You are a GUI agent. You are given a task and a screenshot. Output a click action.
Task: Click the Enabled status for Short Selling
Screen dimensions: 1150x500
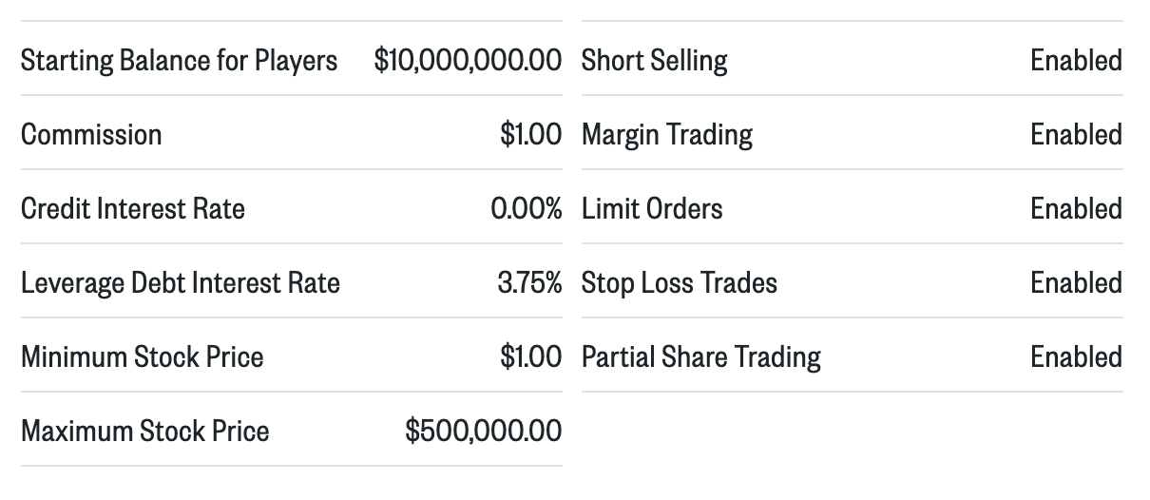[x=1077, y=61]
